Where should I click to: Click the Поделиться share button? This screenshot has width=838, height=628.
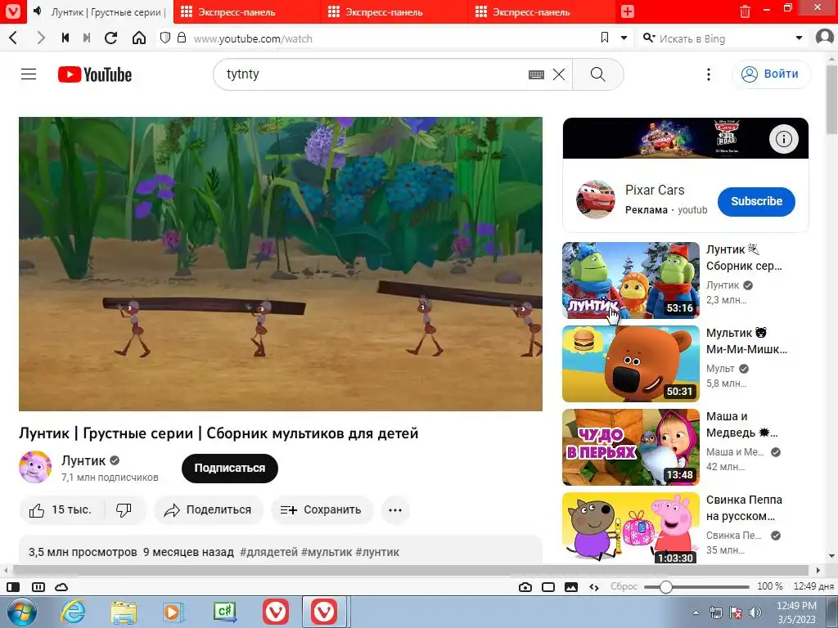tap(209, 510)
